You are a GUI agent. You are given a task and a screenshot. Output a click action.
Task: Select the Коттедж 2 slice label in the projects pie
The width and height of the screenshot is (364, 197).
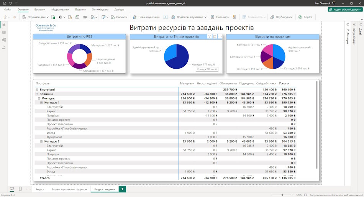[297, 69]
